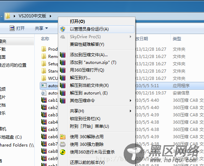Viewport: 204px width, 166px height.
Task: Click archive icon beside 解压到 autorun\
Action: pyautogui.click(x=63, y=93)
